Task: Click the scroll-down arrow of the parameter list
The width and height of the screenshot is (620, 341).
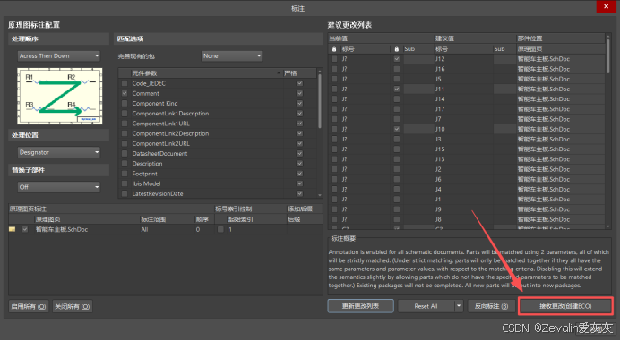Action: [320, 195]
